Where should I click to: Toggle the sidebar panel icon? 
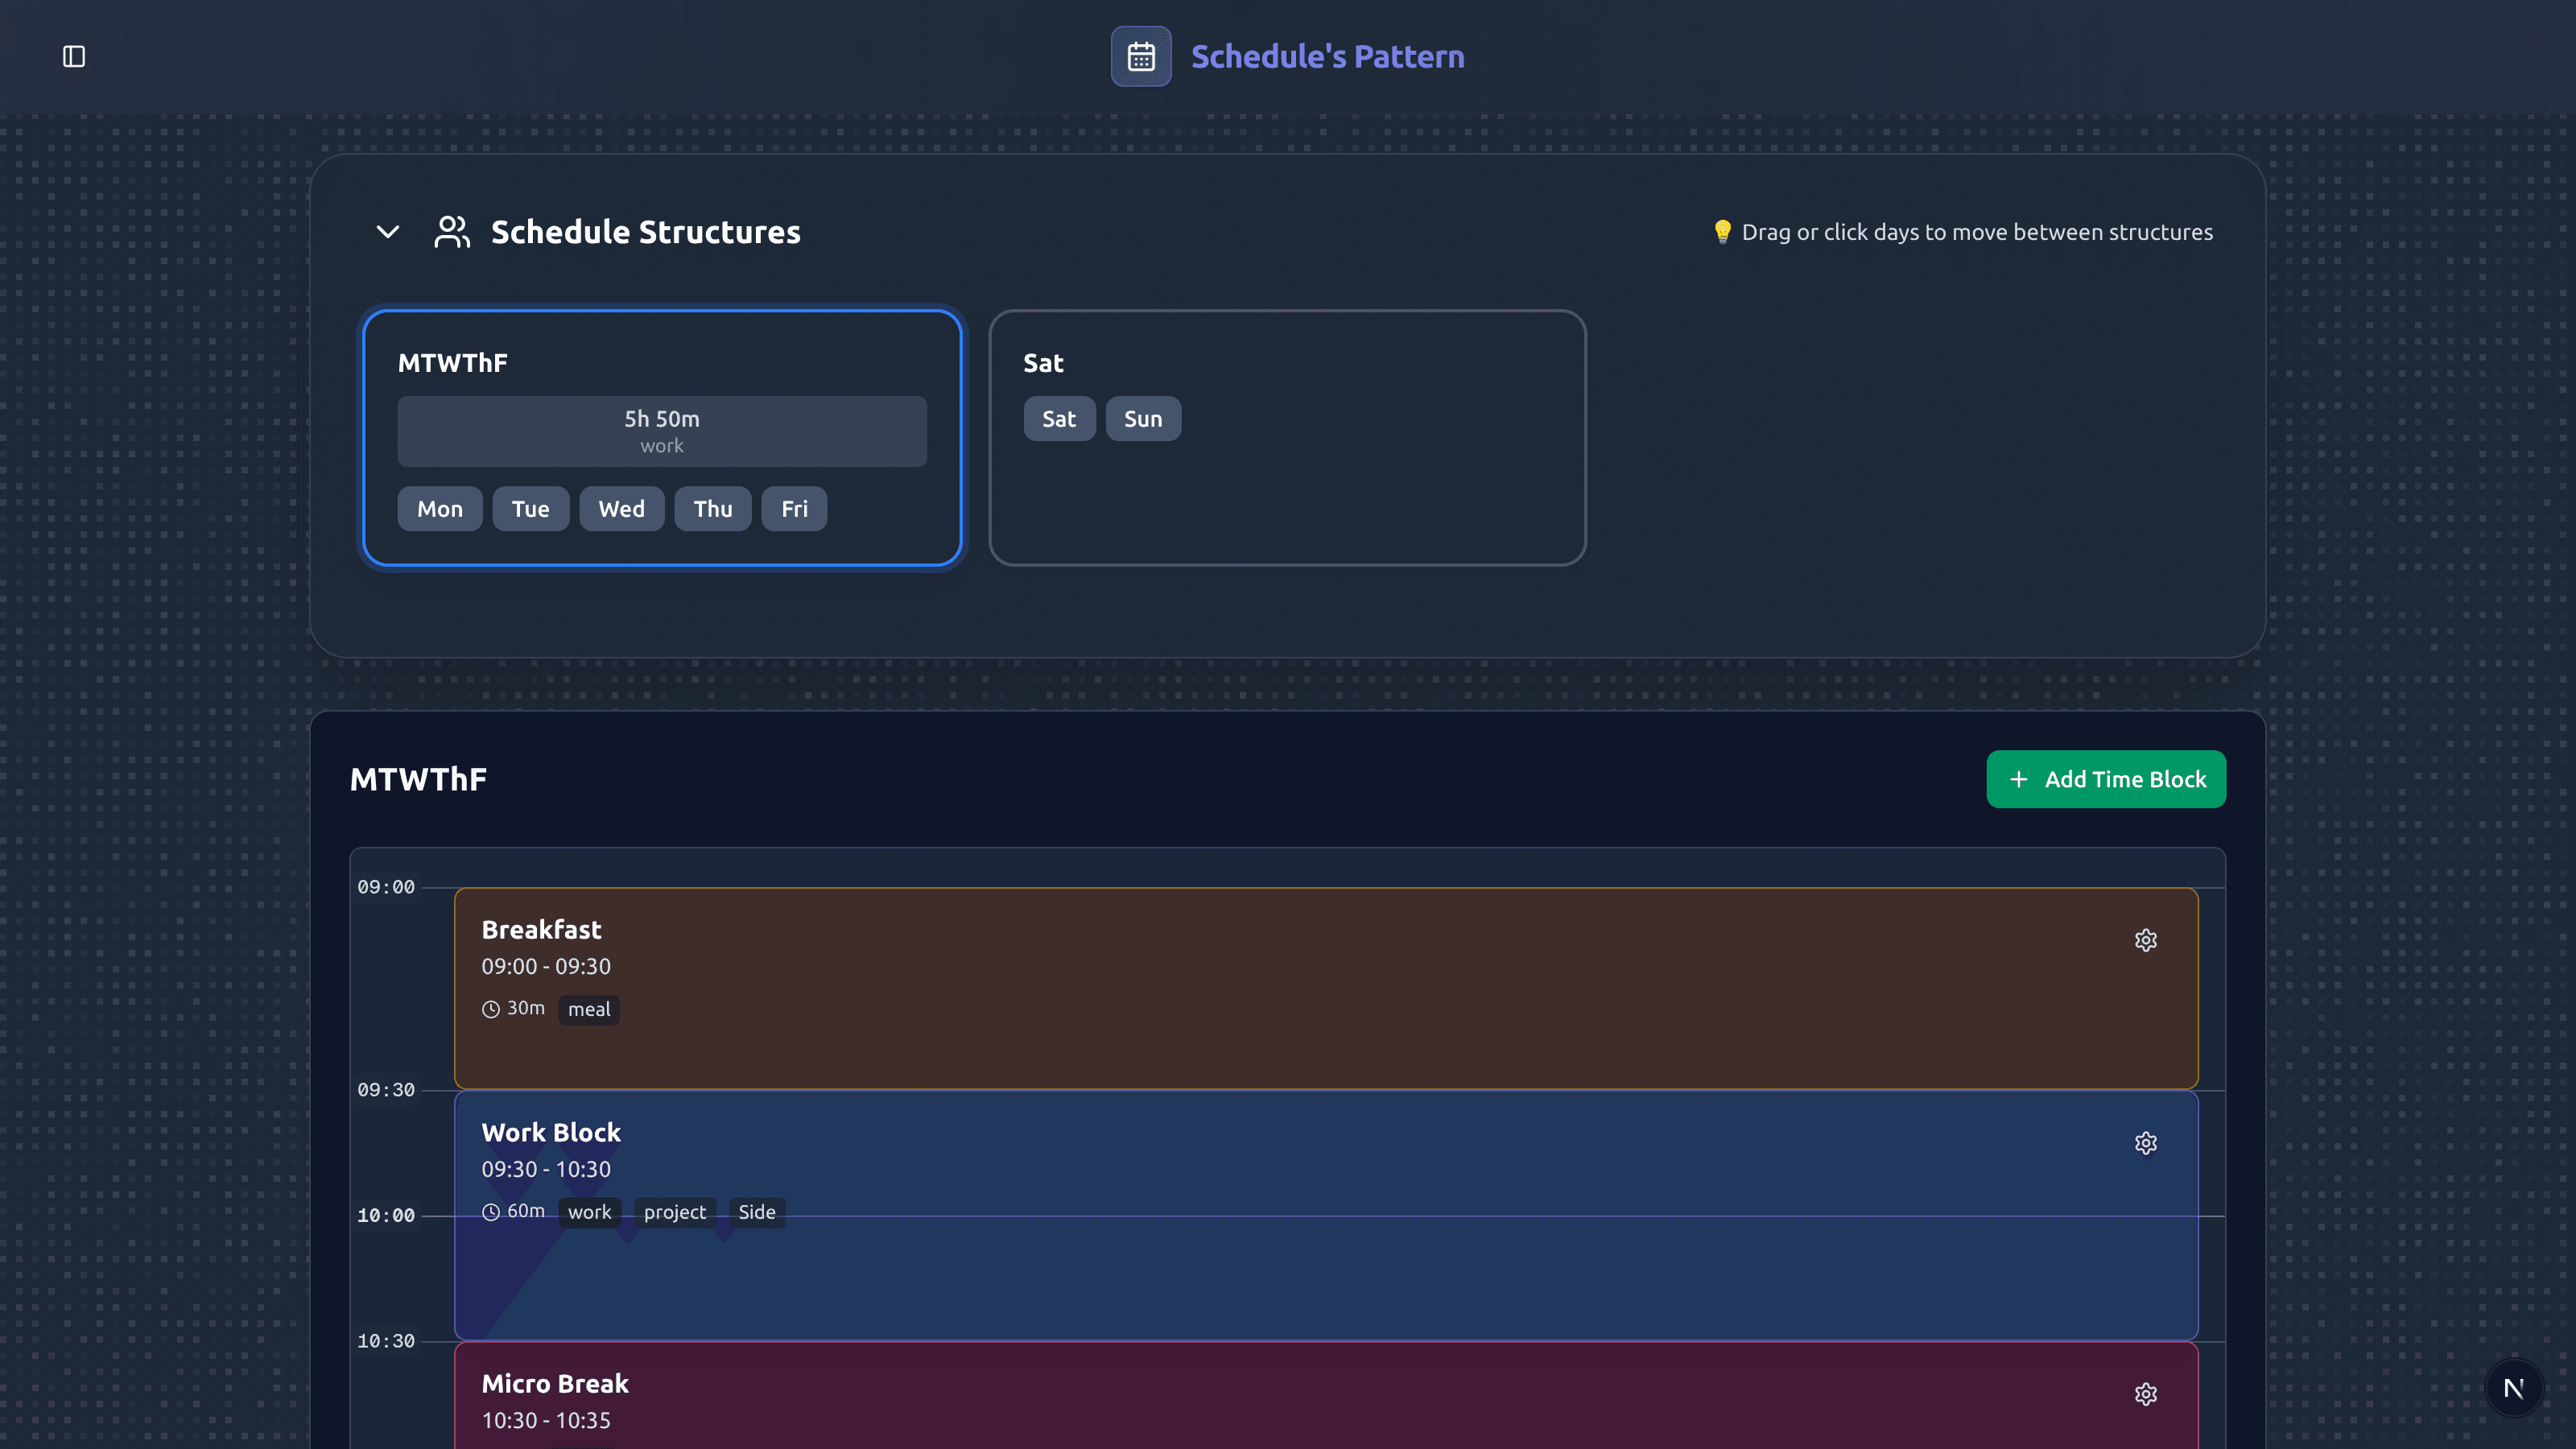(x=74, y=56)
